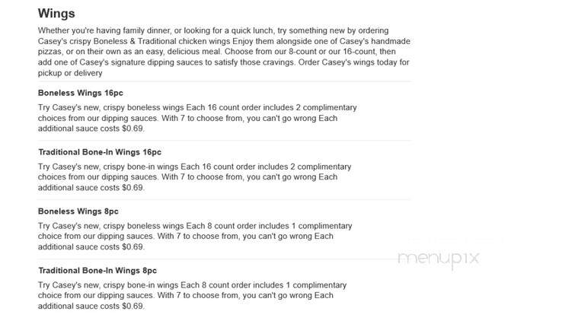
Task: Click the $0.69 price under Bone-In Wings 8pc
Action: tap(133, 307)
